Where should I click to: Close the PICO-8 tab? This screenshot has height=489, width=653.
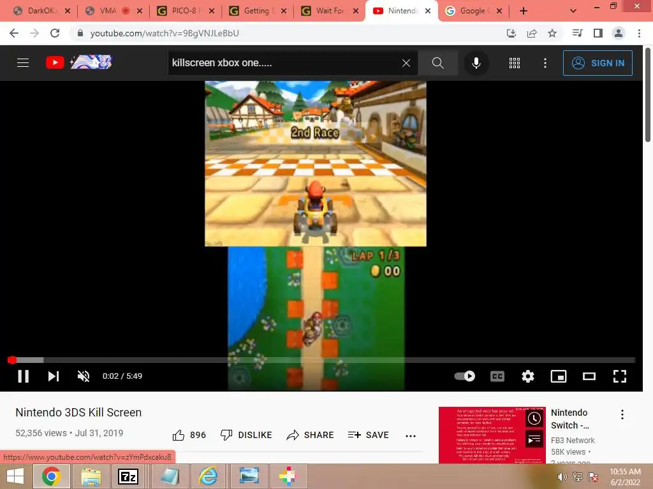212,11
